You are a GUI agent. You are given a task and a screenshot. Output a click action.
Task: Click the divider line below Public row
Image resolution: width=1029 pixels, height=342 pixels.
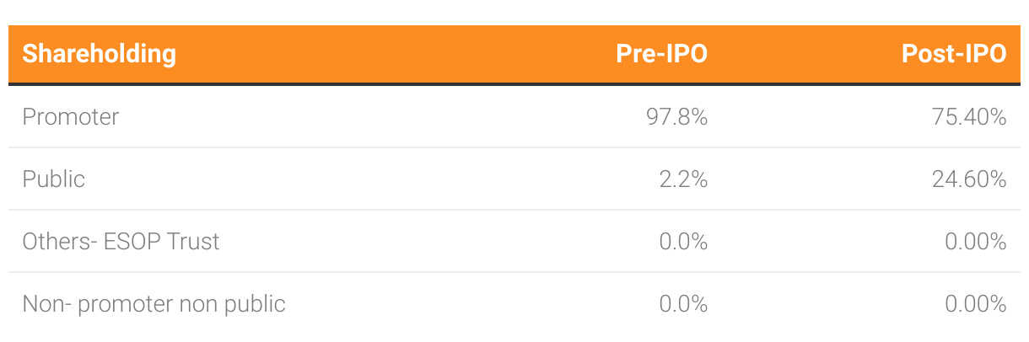514,210
